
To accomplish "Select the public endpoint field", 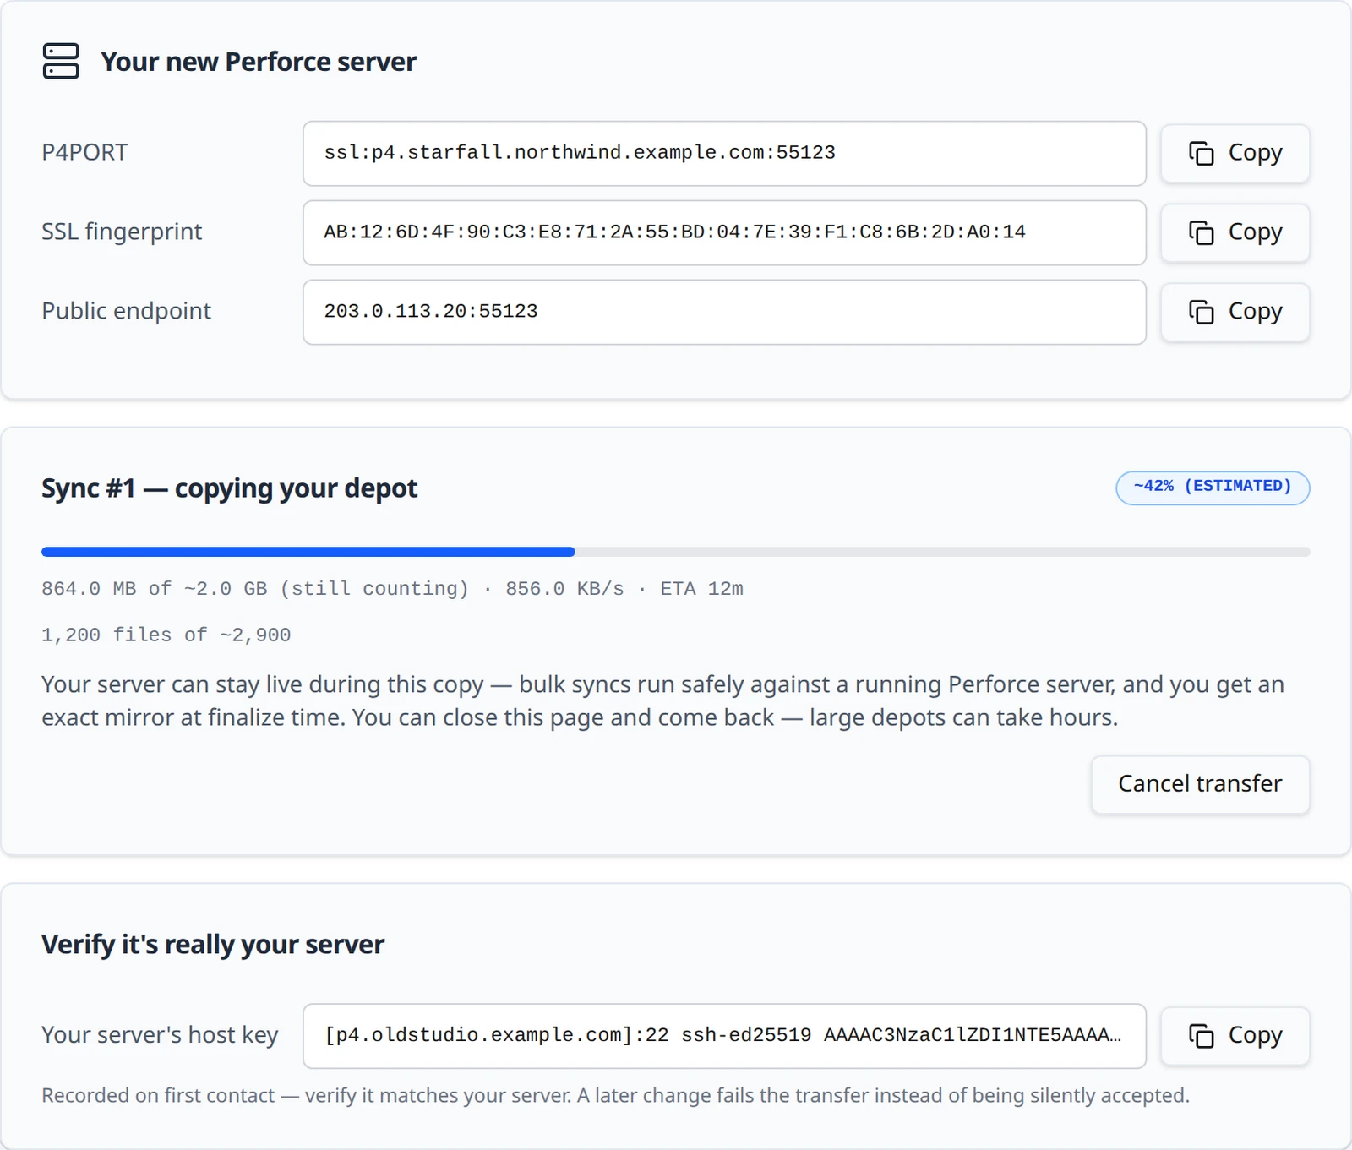I will coord(724,312).
